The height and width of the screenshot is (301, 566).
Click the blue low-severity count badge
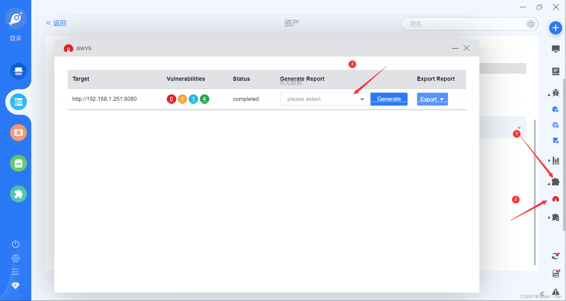click(193, 99)
